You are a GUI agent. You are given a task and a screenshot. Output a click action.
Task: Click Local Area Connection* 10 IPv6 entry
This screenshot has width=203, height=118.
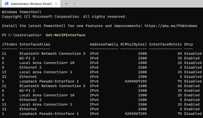click(x=47, y=63)
